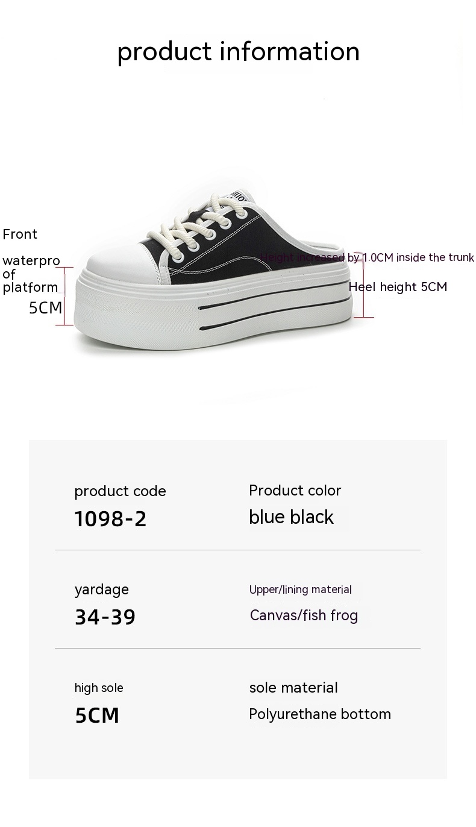This screenshot has height=827, width=476.
Task: Click the "product information" heading
Action: (x=238, y=52)
